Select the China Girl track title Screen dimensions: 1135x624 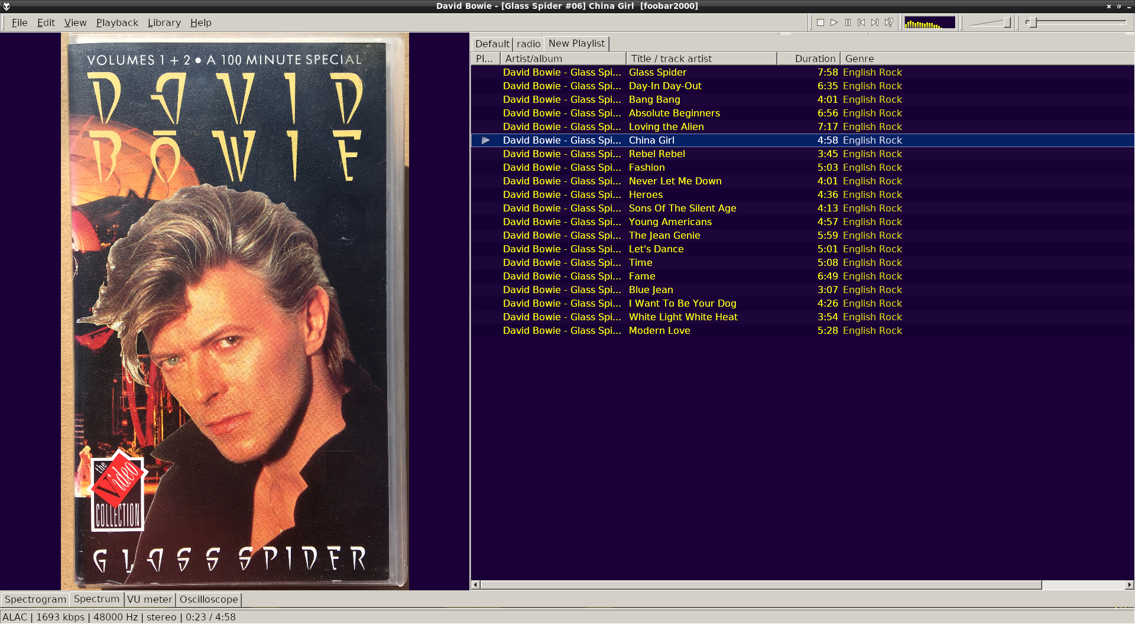(651, 140)
